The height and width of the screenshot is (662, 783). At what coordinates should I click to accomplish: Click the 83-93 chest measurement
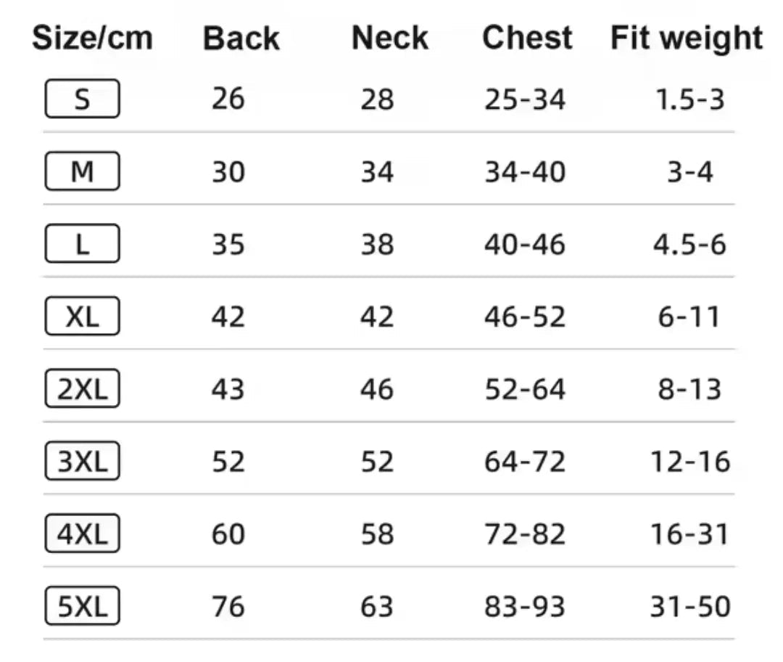(x=525, y=607)
